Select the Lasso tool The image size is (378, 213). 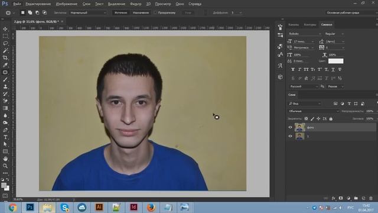5,43
